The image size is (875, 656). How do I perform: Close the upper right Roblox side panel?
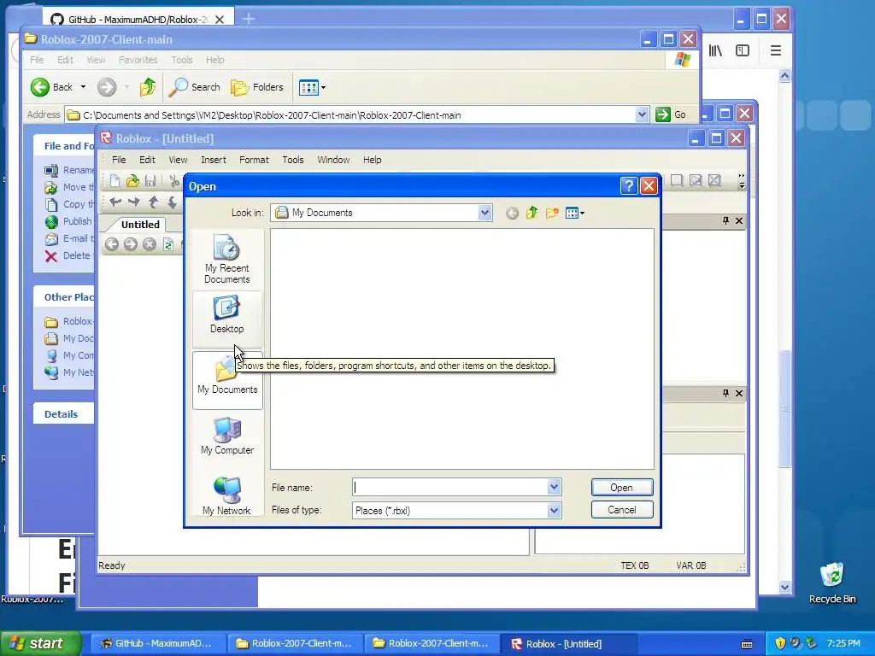tap(739, 221)
